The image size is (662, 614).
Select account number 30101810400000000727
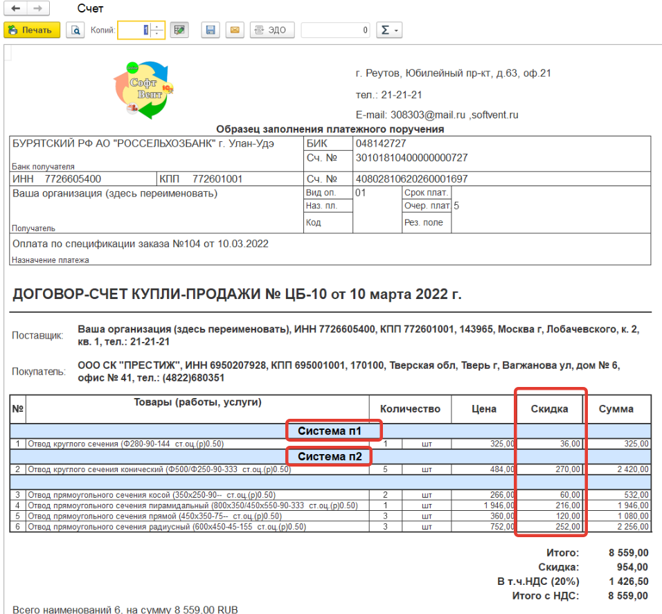(x=411, y=158)
